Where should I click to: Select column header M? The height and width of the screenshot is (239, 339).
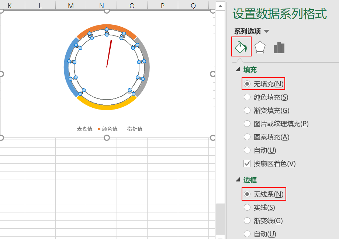pos(71,5)
